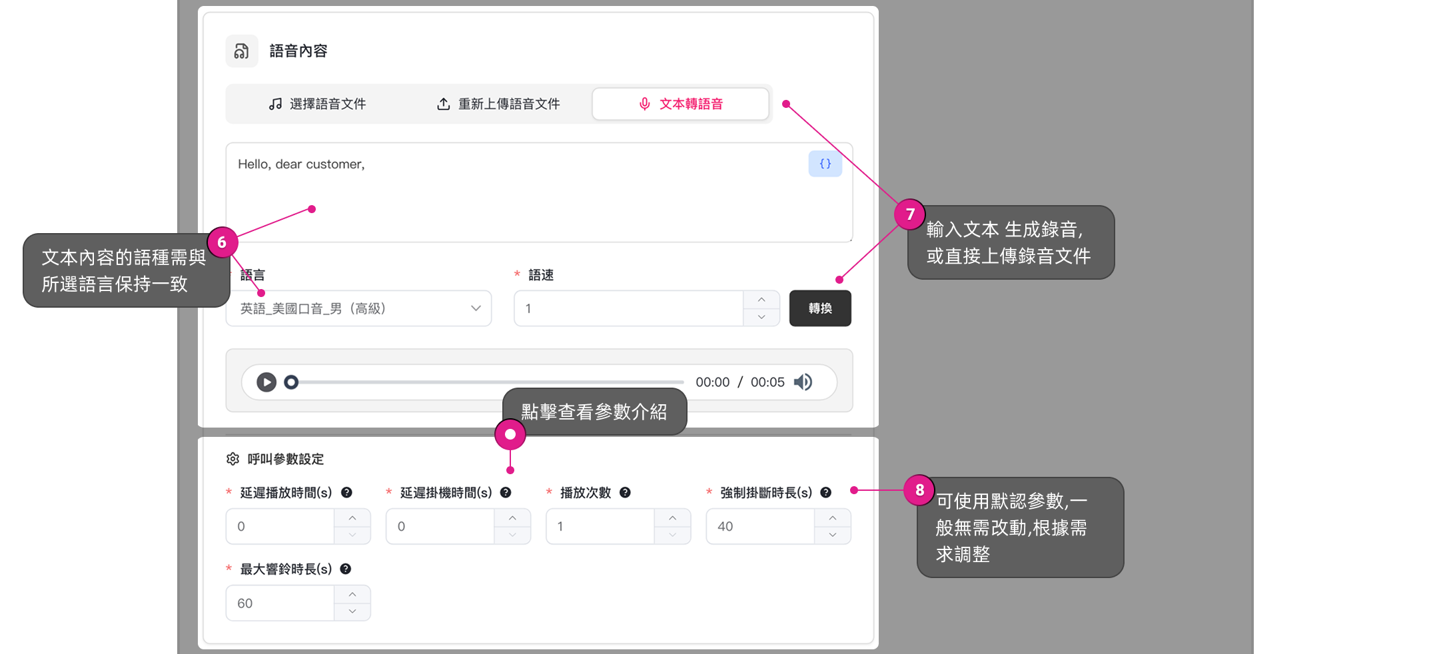
Task: Switch to the 選擇語音文件 tab
Action: click(x=318, y=104)
